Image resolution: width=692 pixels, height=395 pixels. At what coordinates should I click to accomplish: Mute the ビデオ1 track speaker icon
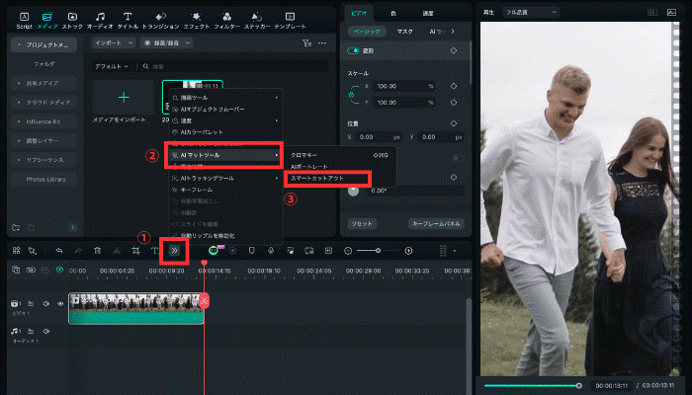click(x=45, y=304)
